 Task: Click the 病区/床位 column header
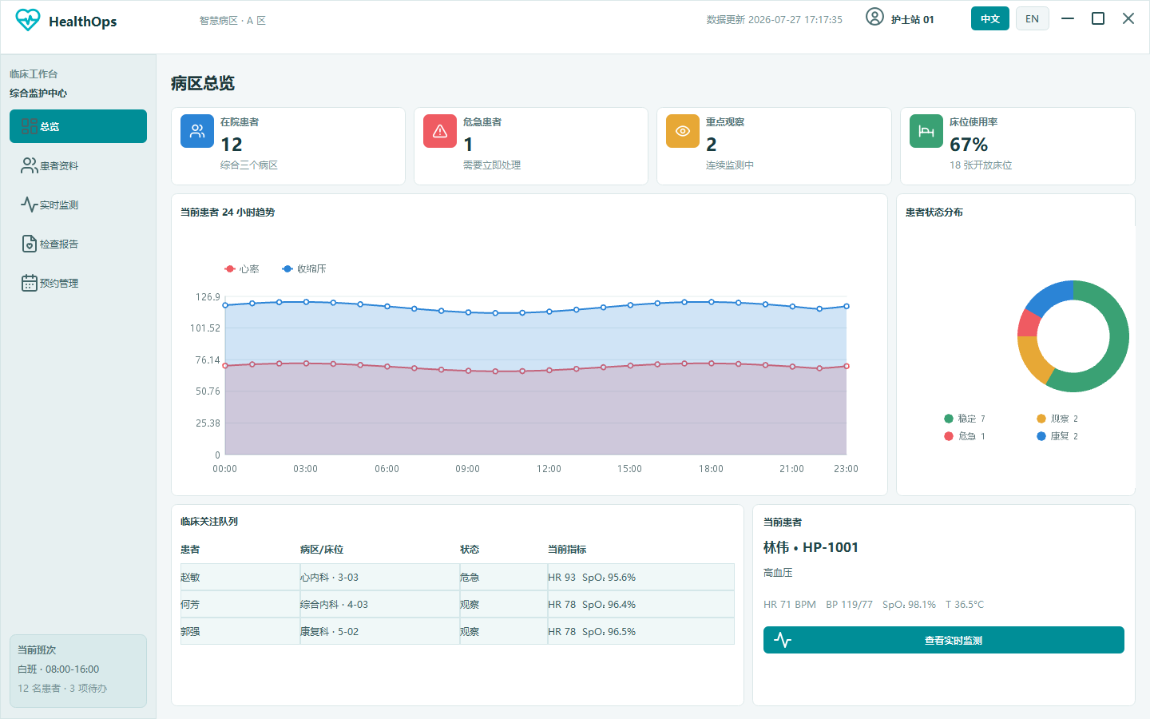click(x=322, y=550)
